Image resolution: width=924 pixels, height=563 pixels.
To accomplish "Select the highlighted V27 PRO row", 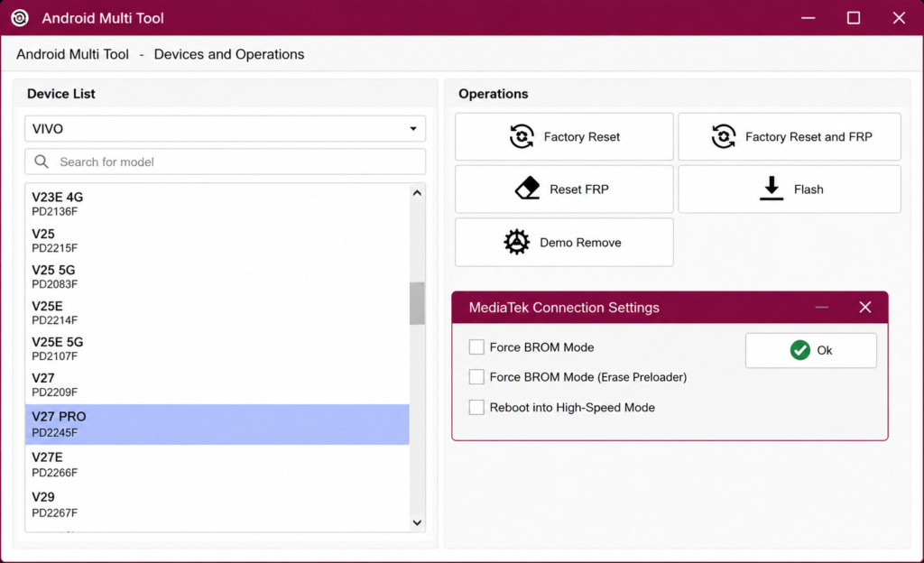I will [x=217, y=424].
